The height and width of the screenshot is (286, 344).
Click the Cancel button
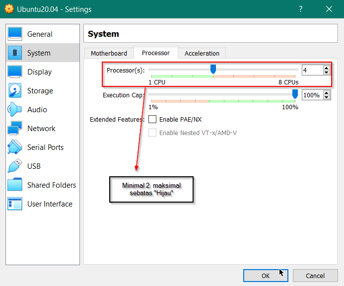tap(315, 276)
